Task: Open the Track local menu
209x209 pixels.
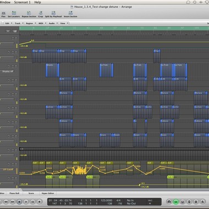Action: tap(19, 23)
